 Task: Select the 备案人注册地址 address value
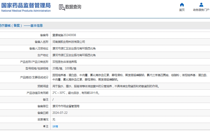point(74,48)
